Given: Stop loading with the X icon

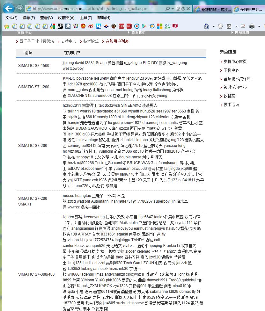Looking at the screenshot, I should 188,9.
